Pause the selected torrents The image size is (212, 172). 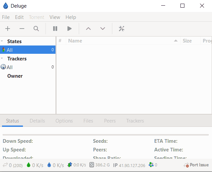pos(55,29)
